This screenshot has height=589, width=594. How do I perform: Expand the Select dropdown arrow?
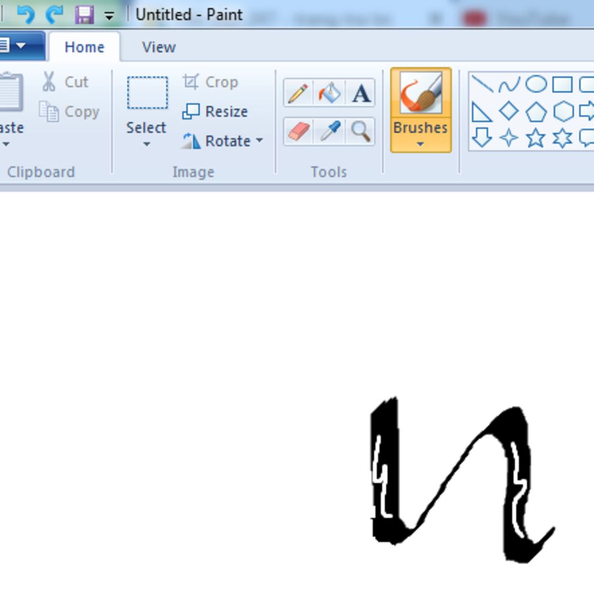point(147,144)
